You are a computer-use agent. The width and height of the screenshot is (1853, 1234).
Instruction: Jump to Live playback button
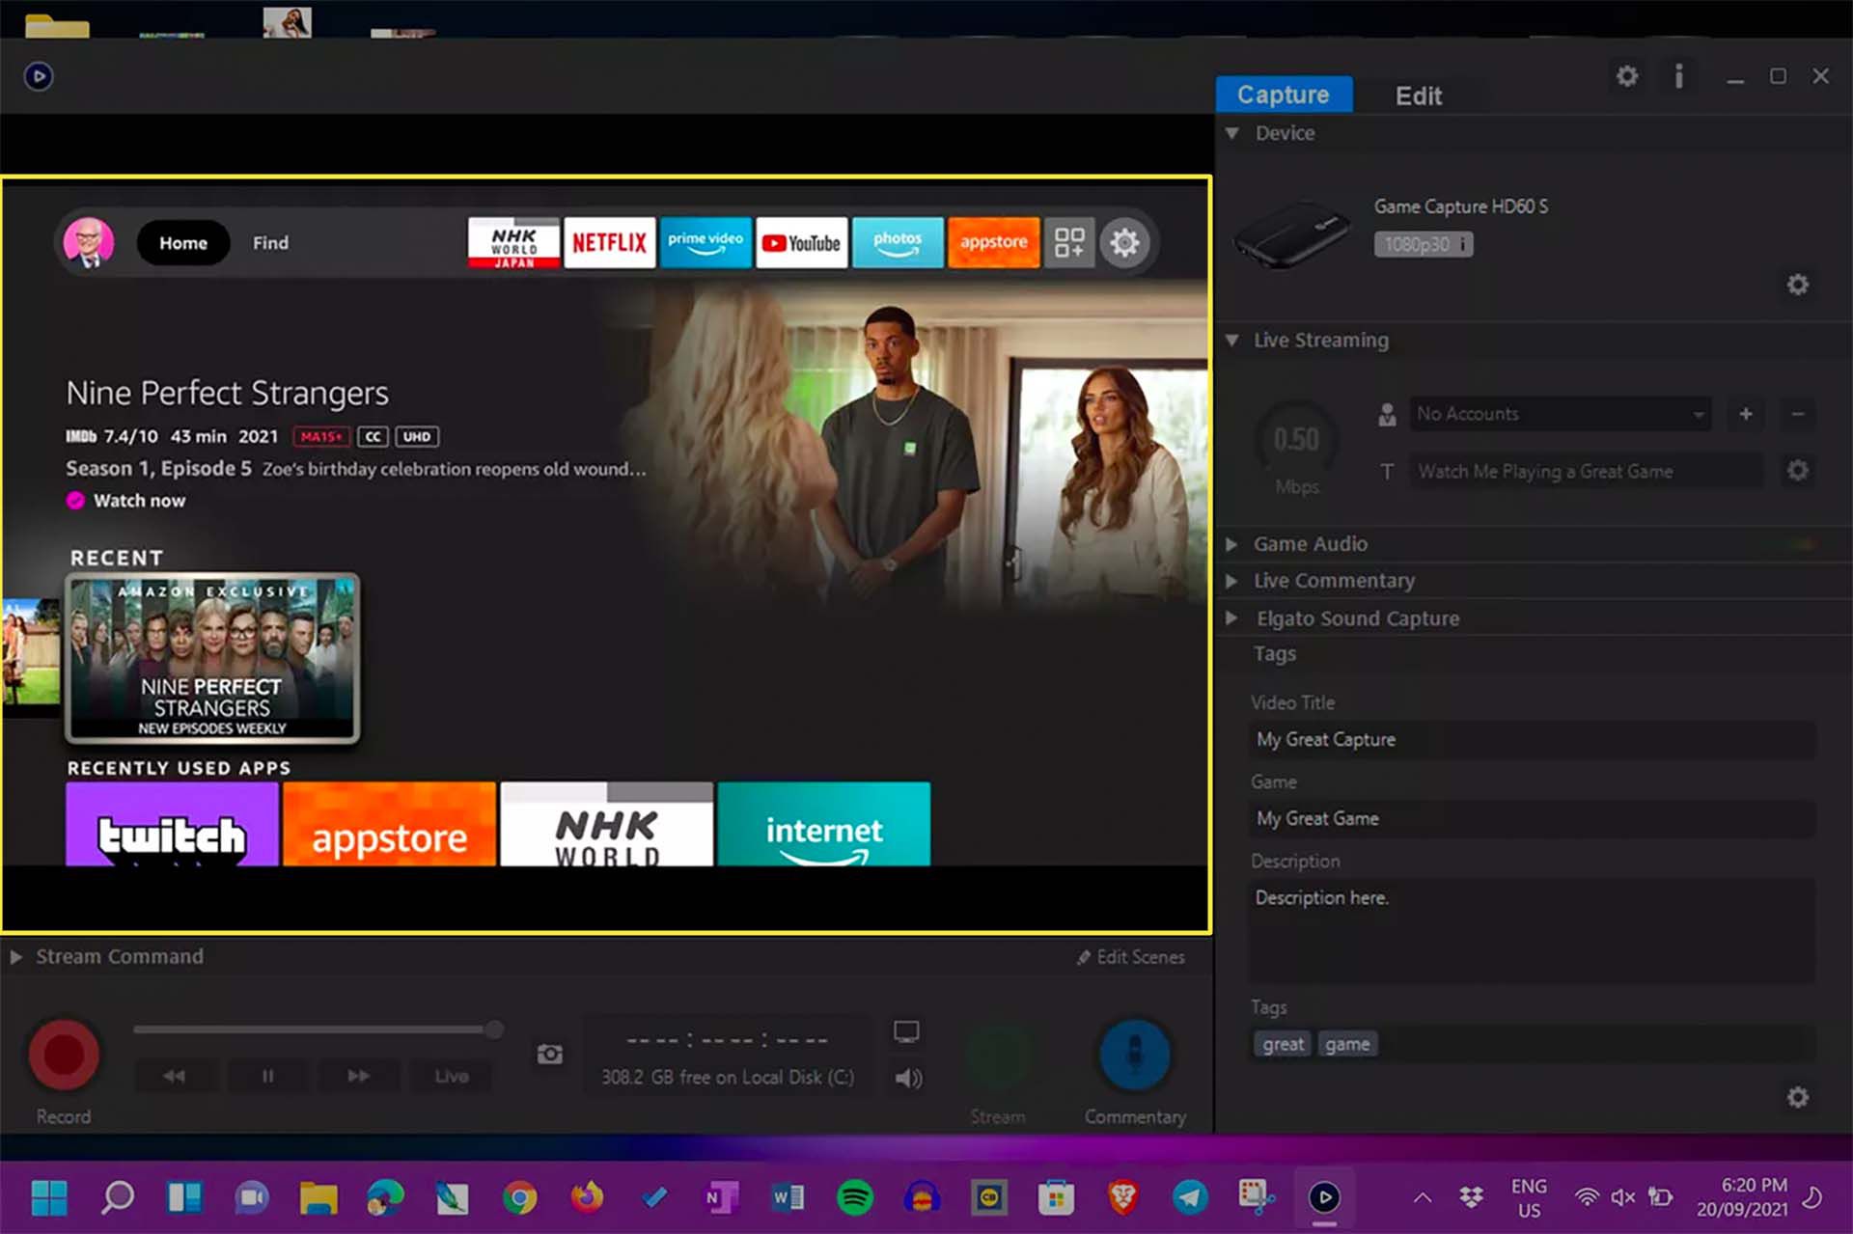pyautogui.click(x=452, y=1076)
